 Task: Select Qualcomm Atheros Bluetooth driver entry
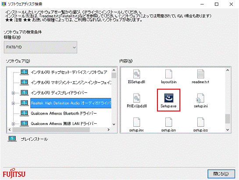[64, 113]
